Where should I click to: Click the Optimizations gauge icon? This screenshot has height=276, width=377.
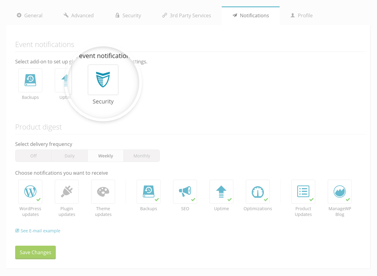coord(258,192)
